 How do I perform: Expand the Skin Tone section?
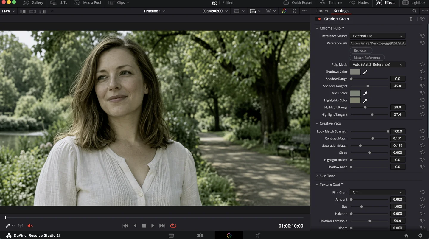coord(317,176)
